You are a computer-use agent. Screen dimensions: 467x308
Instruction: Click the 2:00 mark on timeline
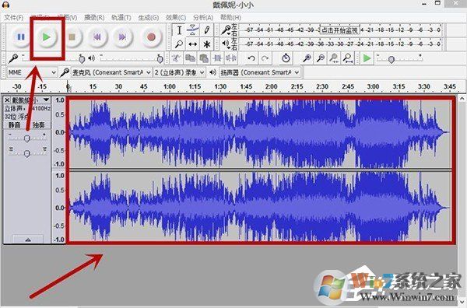pyautogui.click(x=272, y=86)
